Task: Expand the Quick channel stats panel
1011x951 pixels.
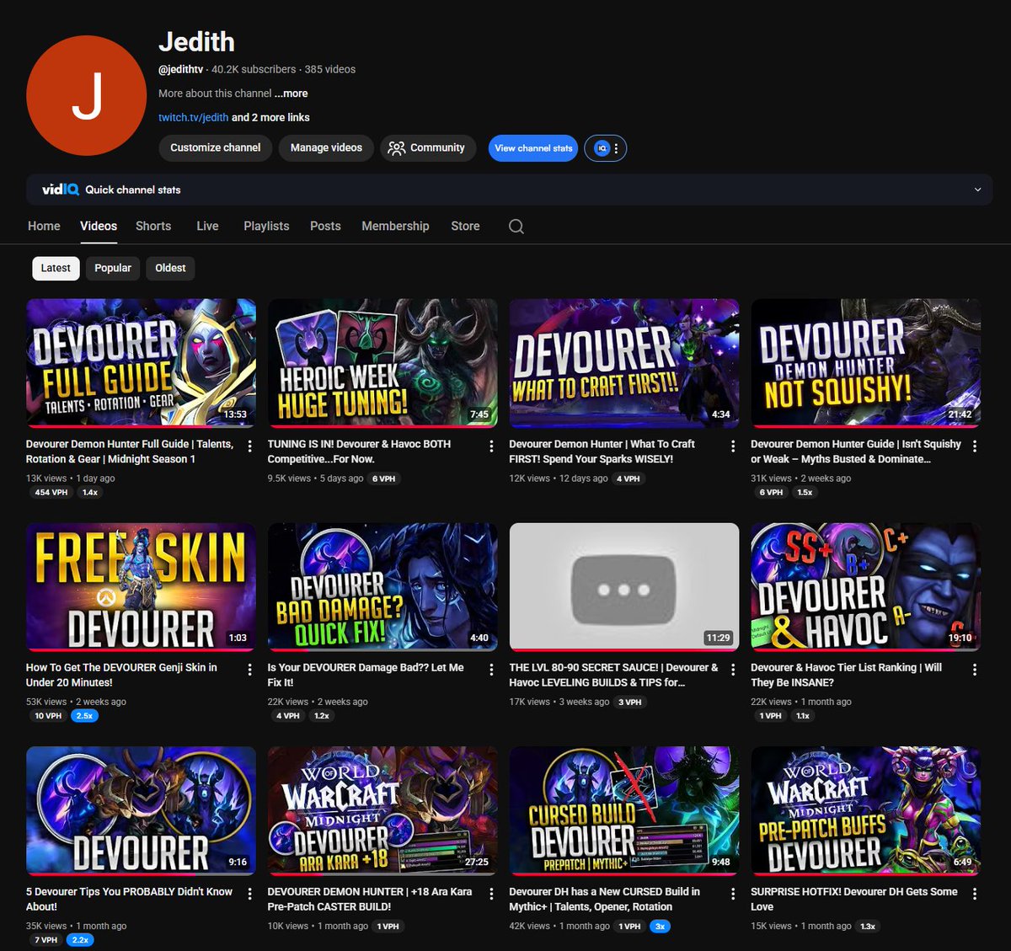Action: (x=976, y=190)
